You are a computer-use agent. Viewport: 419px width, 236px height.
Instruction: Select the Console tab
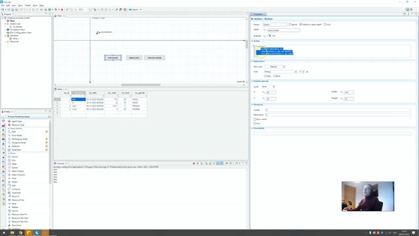click(60, 163)
